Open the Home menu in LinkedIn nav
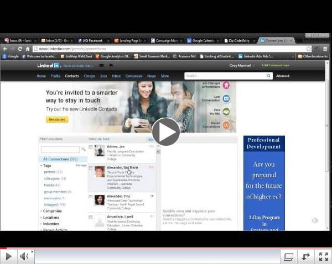 41,76
